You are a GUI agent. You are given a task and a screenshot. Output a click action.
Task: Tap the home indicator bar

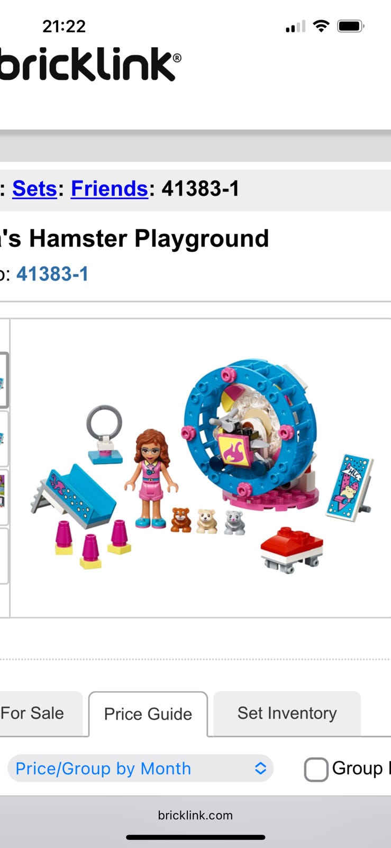(x=195, y=837)
